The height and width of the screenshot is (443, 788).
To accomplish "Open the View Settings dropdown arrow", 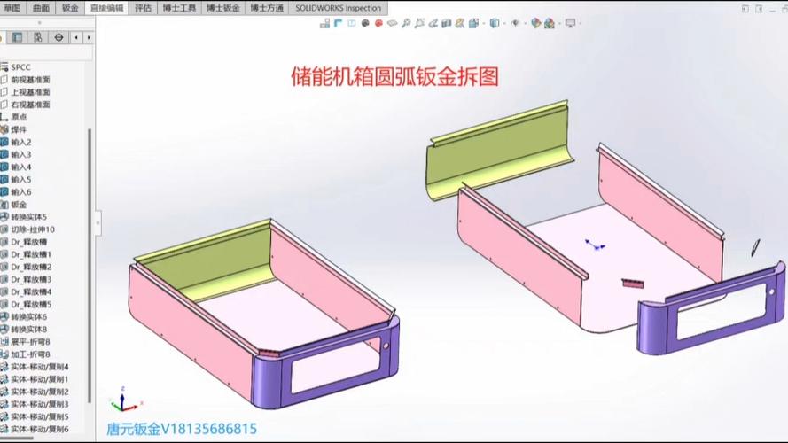I will tap(581, 23).
